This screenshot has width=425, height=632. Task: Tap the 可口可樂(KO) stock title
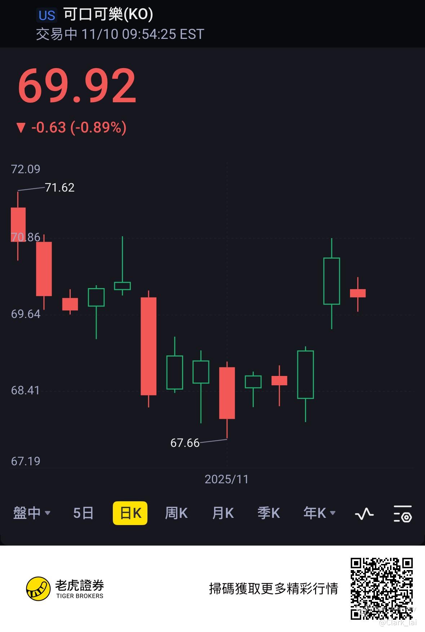click(108, 14)
